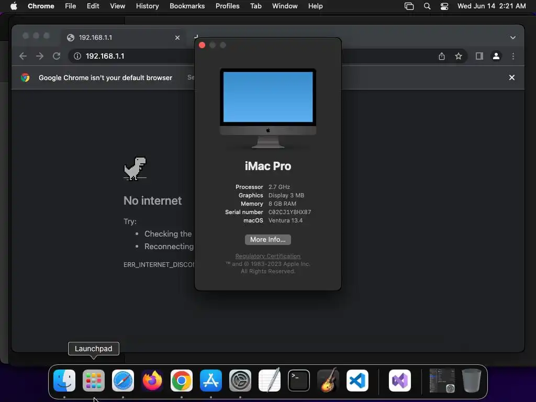Close the About This Mac window

(202, 45)
